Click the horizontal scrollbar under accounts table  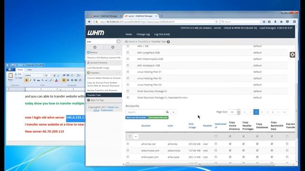(200, 164)
